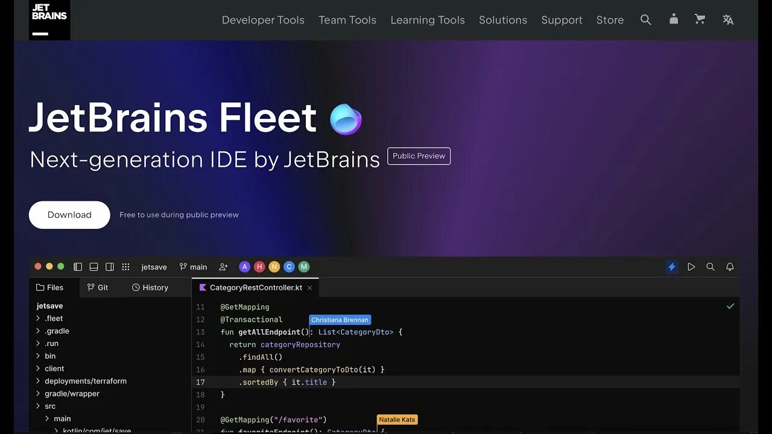The height and width of the screenshot is (434, 772).
Task: Open the Support menu
Action: tap(562, 20)
